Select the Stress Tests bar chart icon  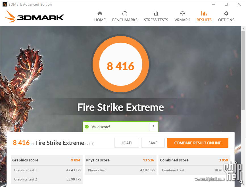pyautogui.click(x=156, y=14)
